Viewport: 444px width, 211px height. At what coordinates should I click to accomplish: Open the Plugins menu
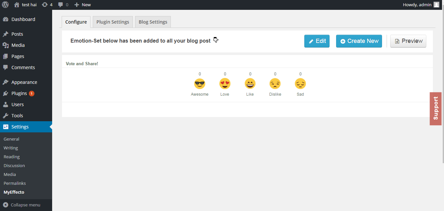tap(26, 93)
